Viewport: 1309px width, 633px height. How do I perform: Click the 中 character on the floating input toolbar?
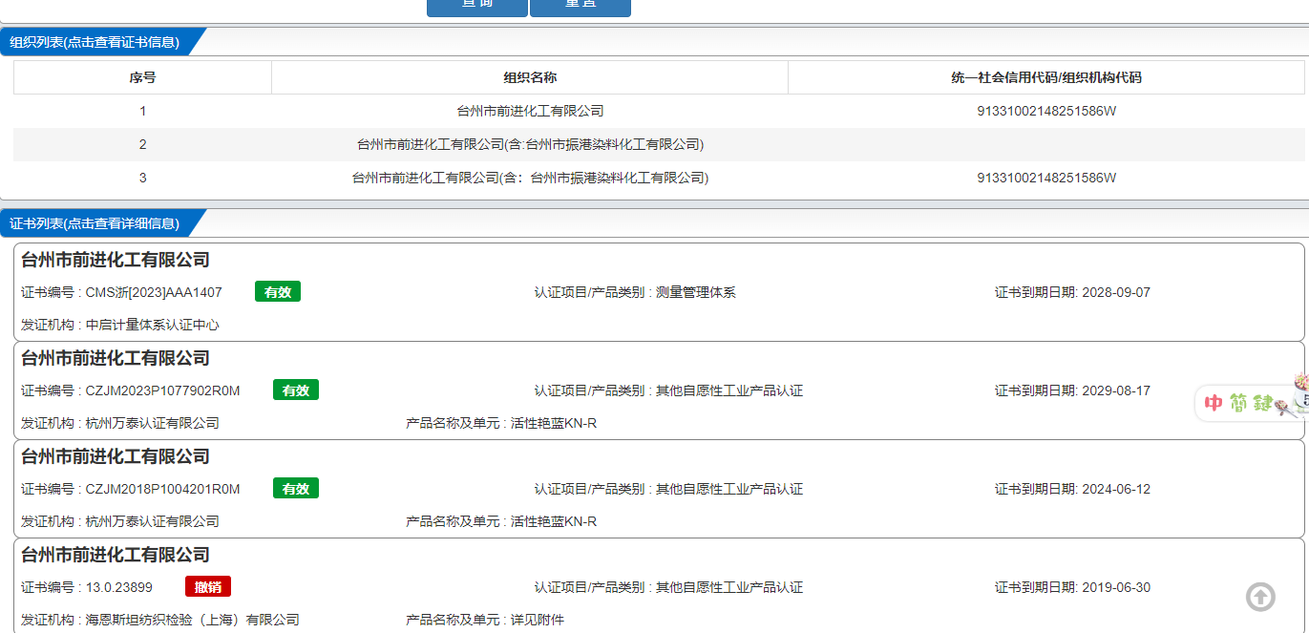tap(1214, 403)
